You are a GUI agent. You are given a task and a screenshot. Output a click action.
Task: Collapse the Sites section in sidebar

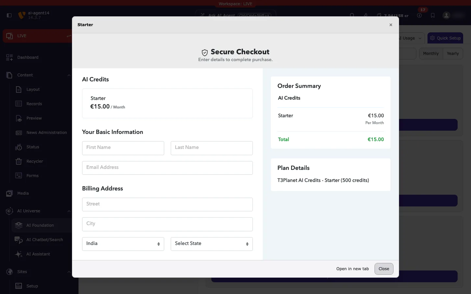point(69,272)
